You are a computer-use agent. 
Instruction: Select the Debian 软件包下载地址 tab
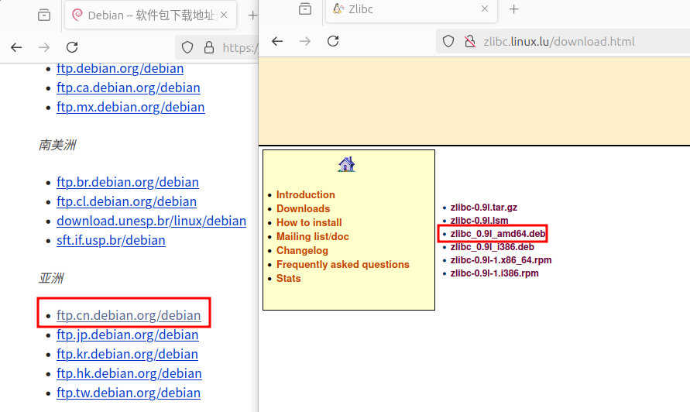tap(150, 15)
